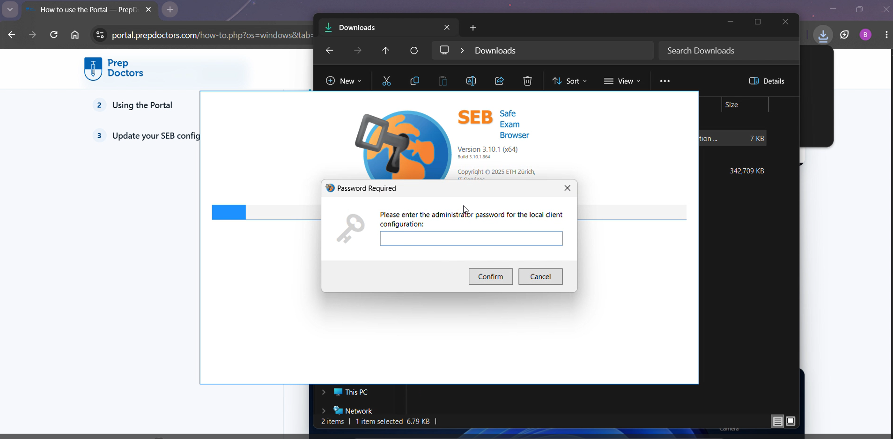The width and height of the screenshot is (893, 439).
Task: Select the How to use the Portal tab
Action: [89, 10]
